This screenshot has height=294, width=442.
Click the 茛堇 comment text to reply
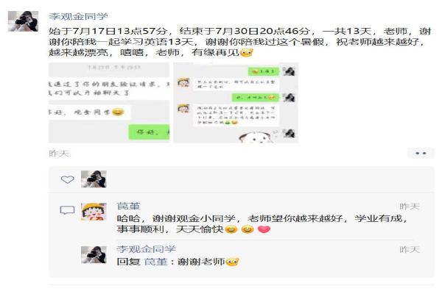[x=262, y=223]
